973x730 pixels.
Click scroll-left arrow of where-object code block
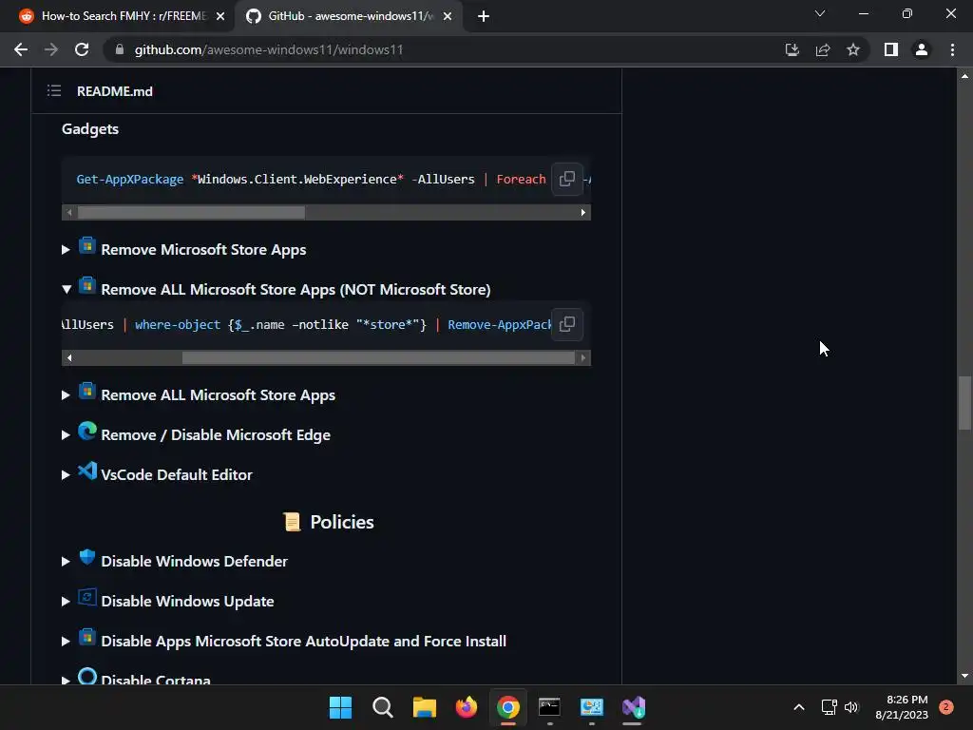click(68, 357)
